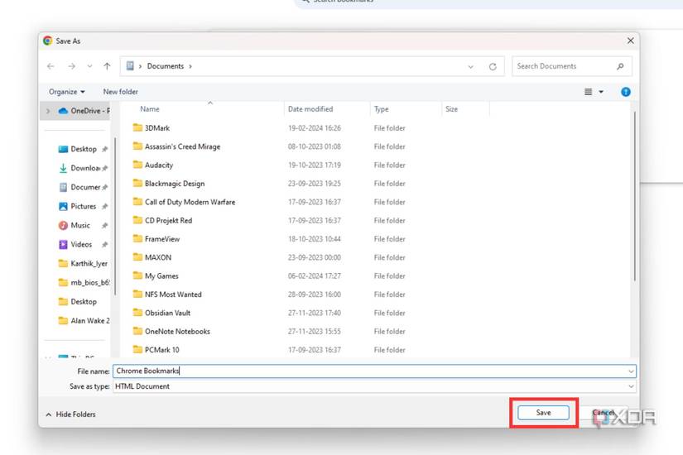Sort by the Size column
The height and width of the screenshot is (455, 683).
point(451,109)
